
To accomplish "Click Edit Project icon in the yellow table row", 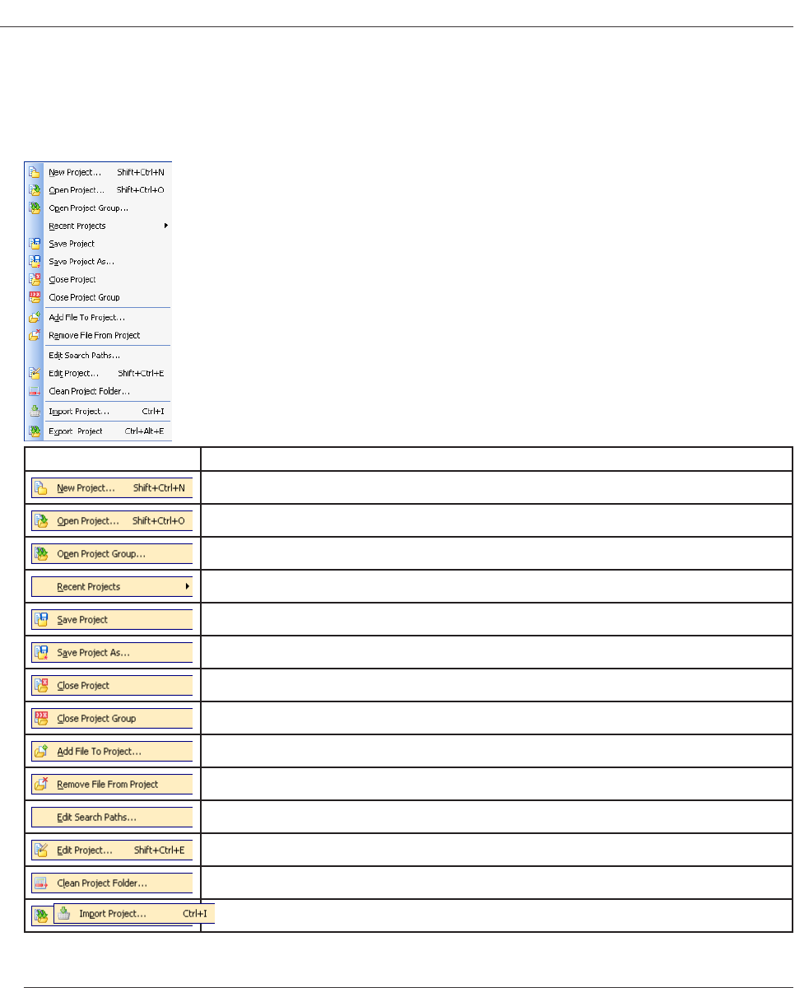I will [40, 851].
